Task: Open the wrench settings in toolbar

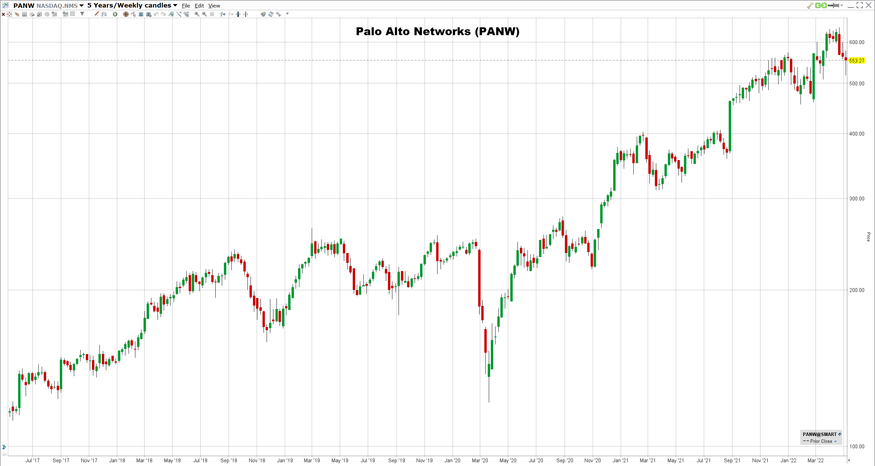Action: point(279,14)
